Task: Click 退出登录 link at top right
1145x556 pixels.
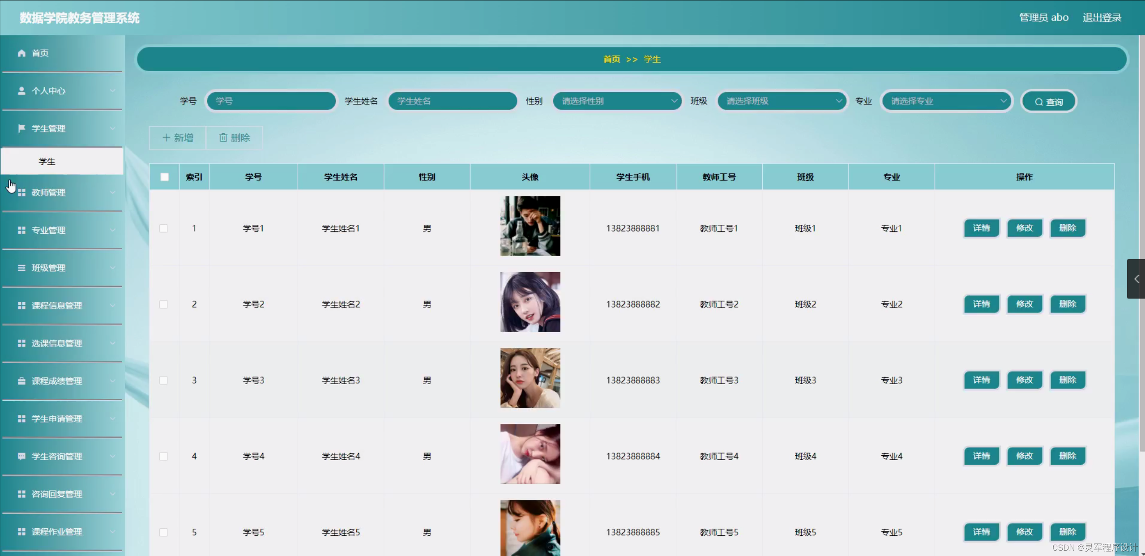Action: tap(1102, 17)
